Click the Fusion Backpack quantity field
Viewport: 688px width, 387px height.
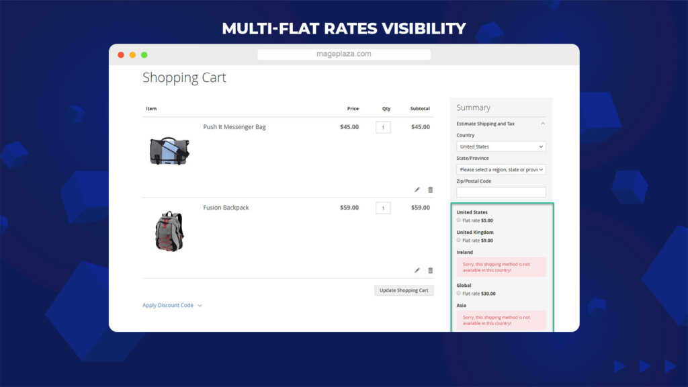pos(383,208)
